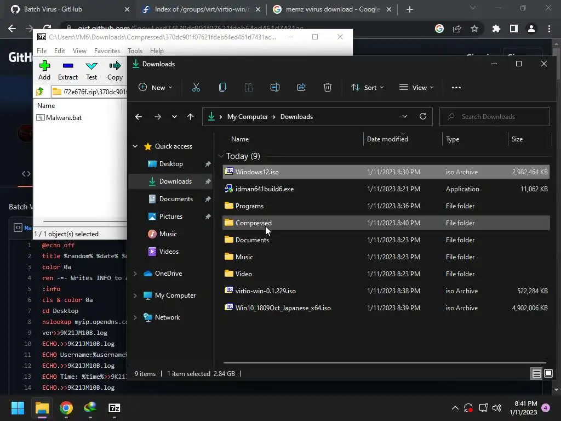Go back in Explorer navigation
Viewport: 561px width, 421px height.
tap(139, 117)
